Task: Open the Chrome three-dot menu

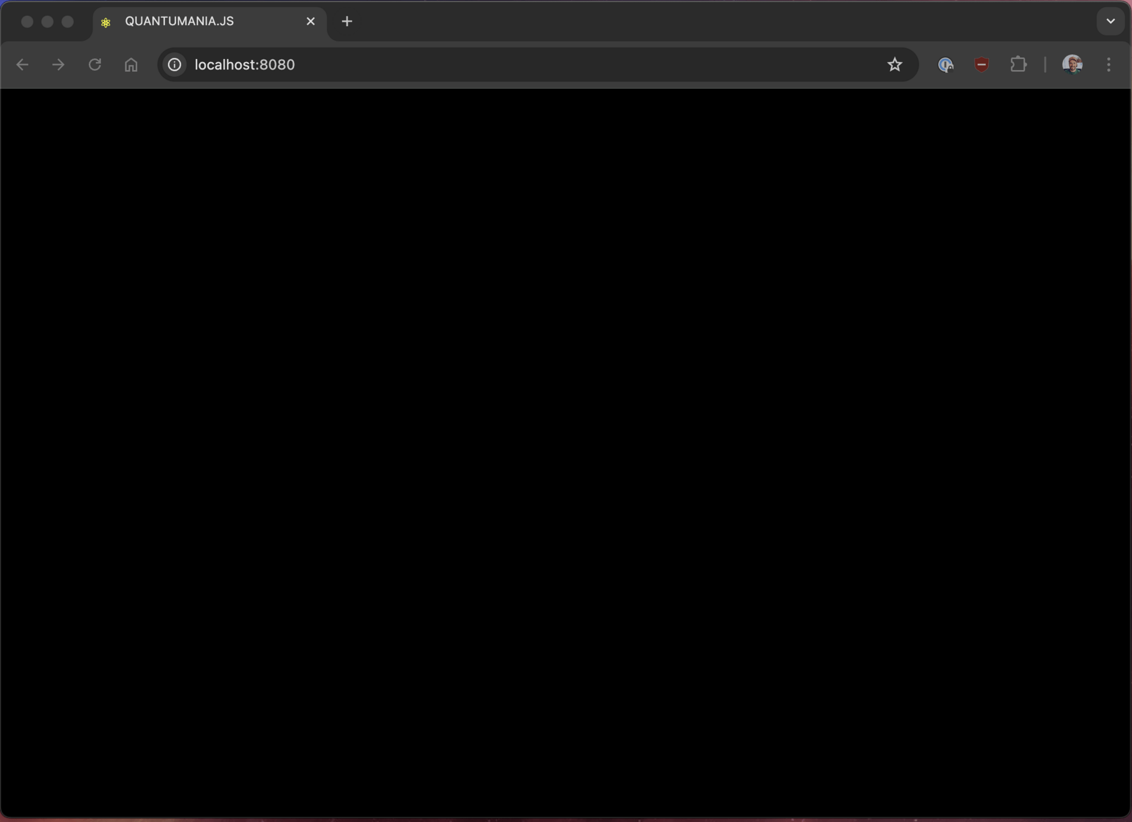Action: [1109, 65]
